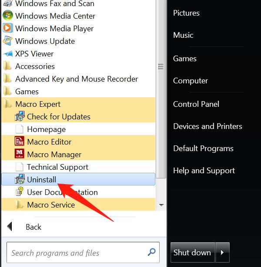Viewport: 261px width, 267px height.
Task: Click the XPS Viewer icon
Action: pos(8,54)
